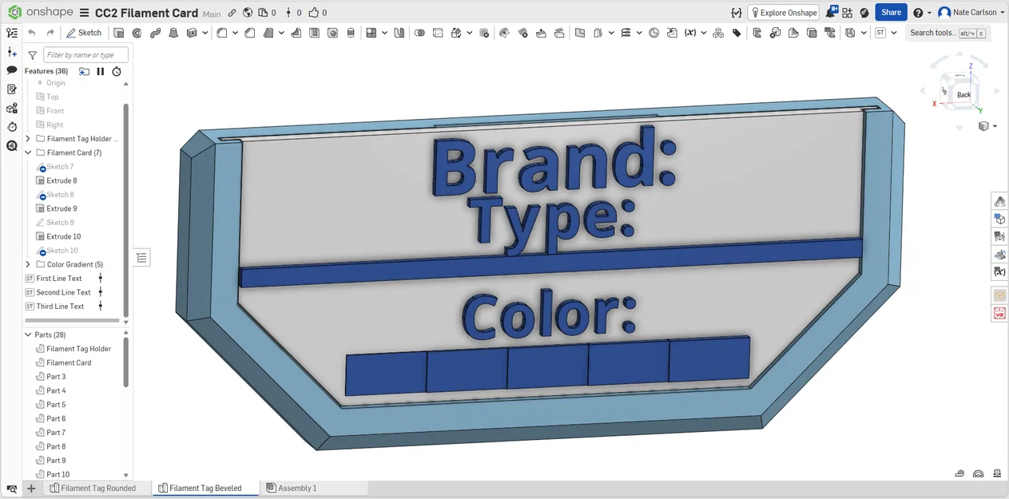
Task: Open the Variable (x) tool
Action: 690,33
